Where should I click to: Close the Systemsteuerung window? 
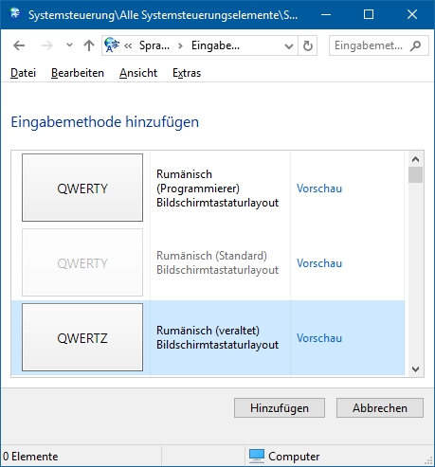tap(412, 14)
